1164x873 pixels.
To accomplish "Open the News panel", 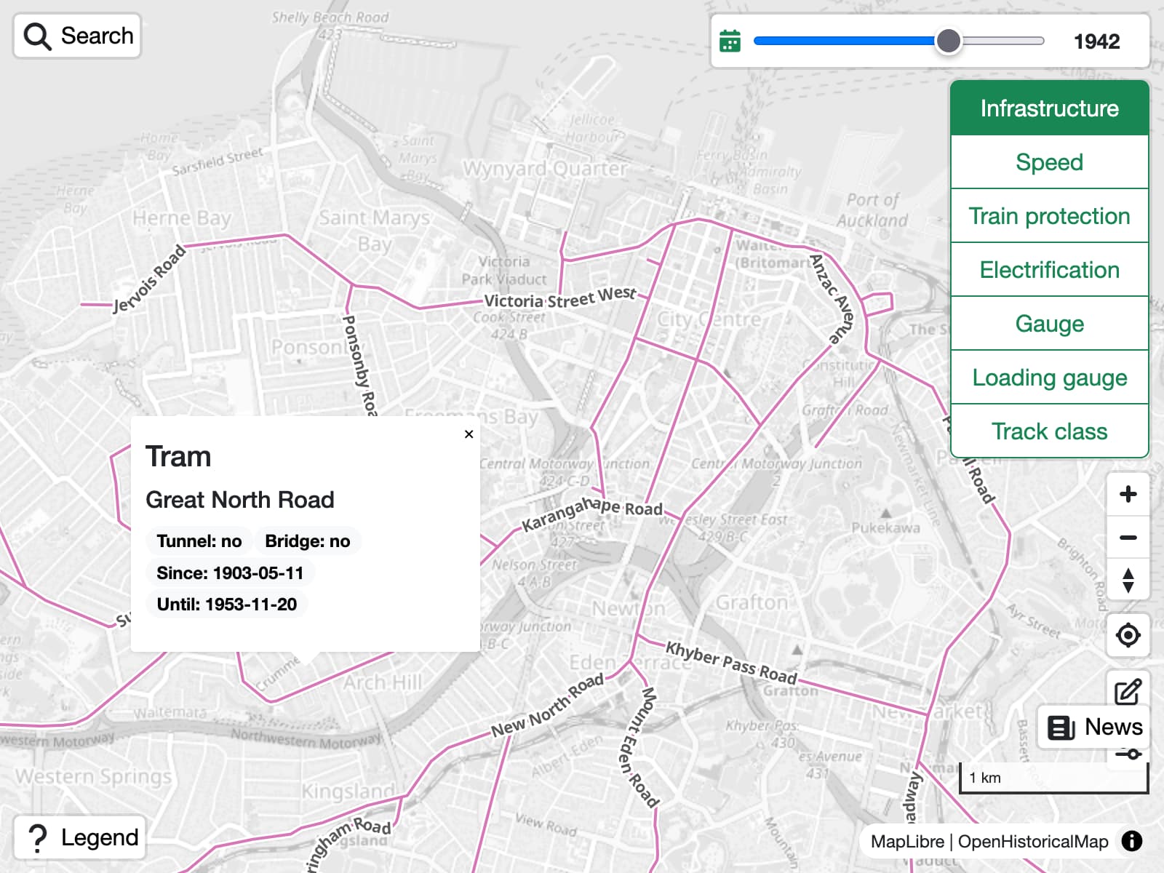I will pos(1094,727).
